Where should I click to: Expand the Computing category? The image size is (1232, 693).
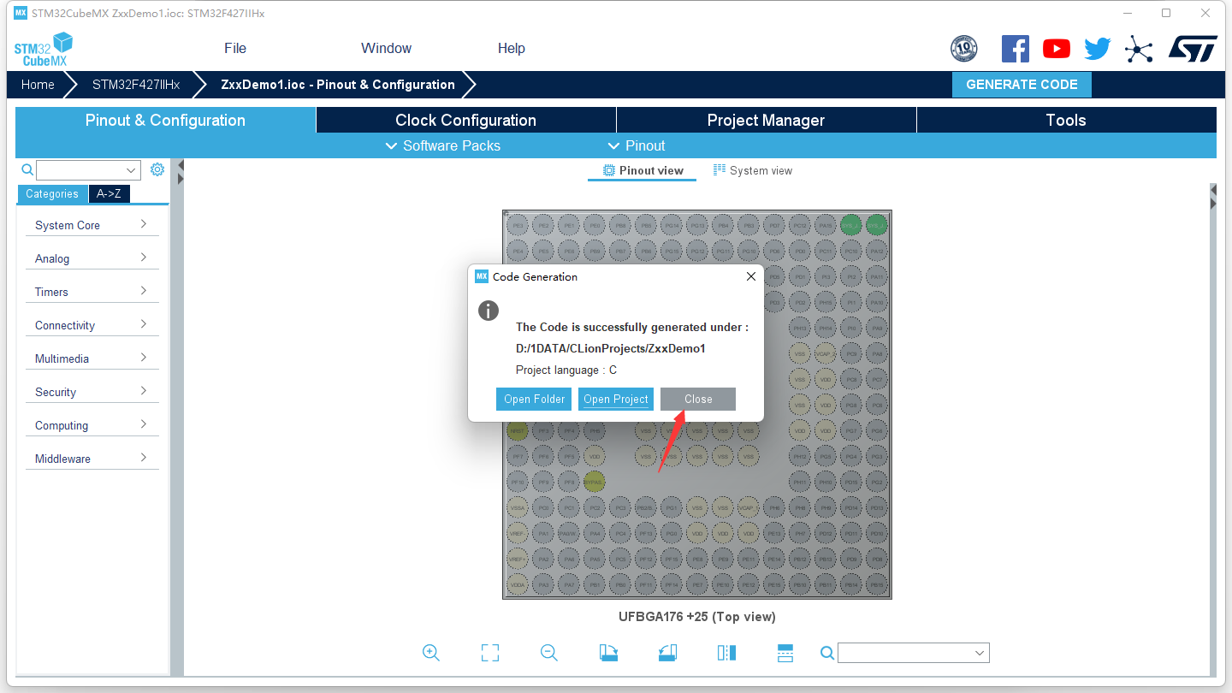point(92,425)
